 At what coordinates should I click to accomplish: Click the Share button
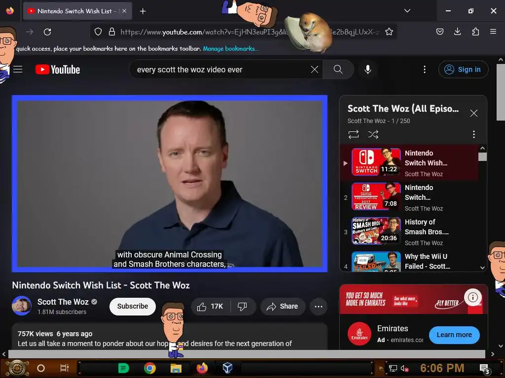click(x=283, y=306)
